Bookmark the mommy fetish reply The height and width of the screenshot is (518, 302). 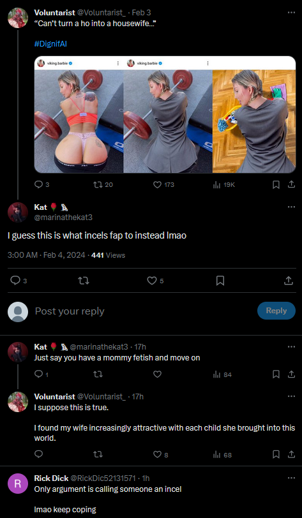point(276,374)
